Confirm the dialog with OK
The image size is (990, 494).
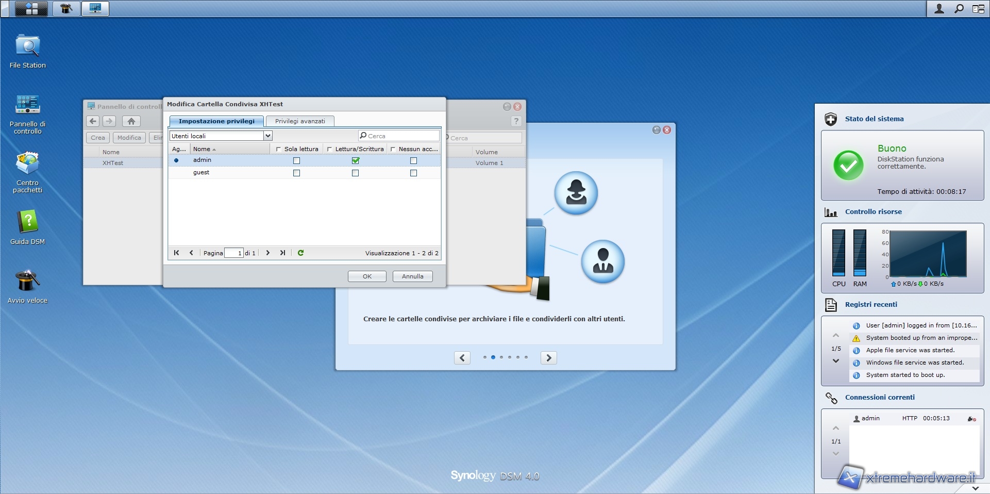pos(367,276)
